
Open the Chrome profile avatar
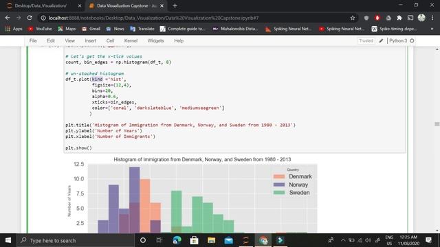(x=421, y=18)
